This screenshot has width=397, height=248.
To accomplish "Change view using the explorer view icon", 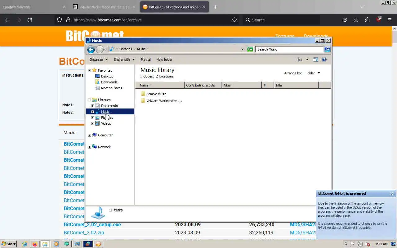I will [299, 60].
